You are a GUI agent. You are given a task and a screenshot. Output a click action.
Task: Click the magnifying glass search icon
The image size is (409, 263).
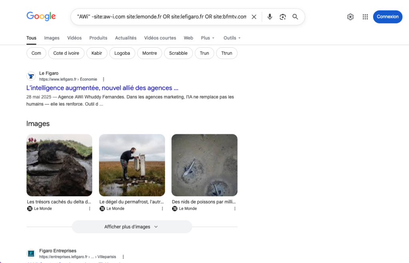pos(295,17)
